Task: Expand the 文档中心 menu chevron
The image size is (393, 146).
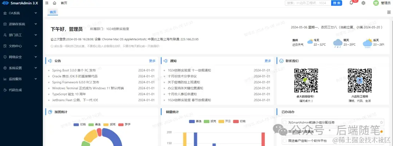Action: [x=36, y=46]
